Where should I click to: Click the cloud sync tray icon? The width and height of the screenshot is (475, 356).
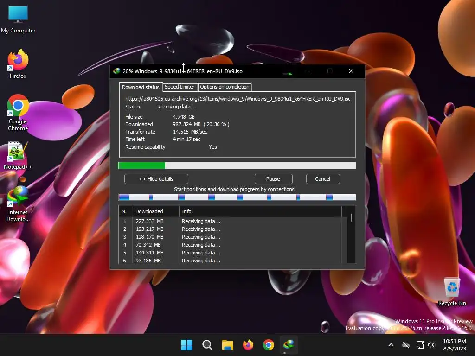click(x=406, y=345)
